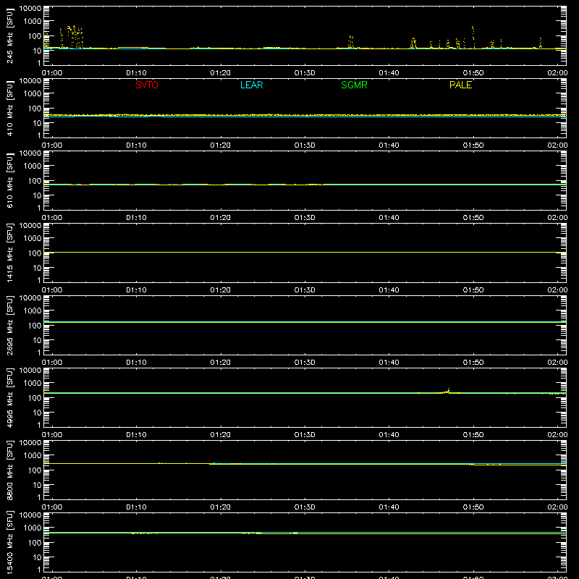The height and width of the screenshot is (579, 579).
Task: Click 01:30 tick label under 610 MHz panel
Action: coord(305,218)
